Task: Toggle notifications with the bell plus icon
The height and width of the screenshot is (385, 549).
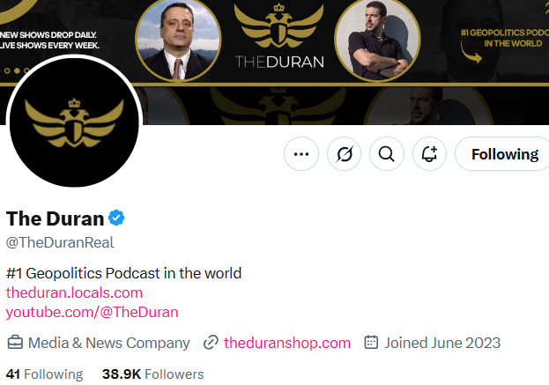Action: [x=429, y=154]
